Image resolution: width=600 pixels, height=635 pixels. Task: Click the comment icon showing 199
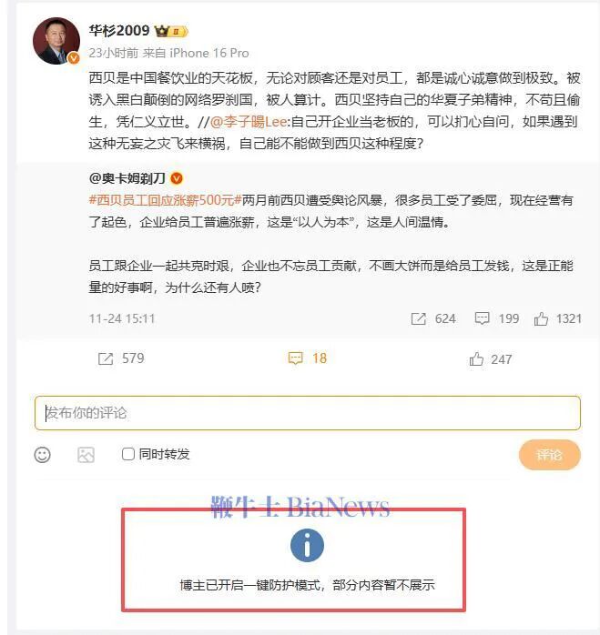click(482, 318)
